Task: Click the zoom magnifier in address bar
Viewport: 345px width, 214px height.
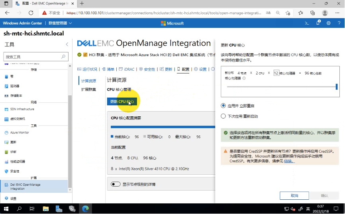Action: (x=278, y=13)
